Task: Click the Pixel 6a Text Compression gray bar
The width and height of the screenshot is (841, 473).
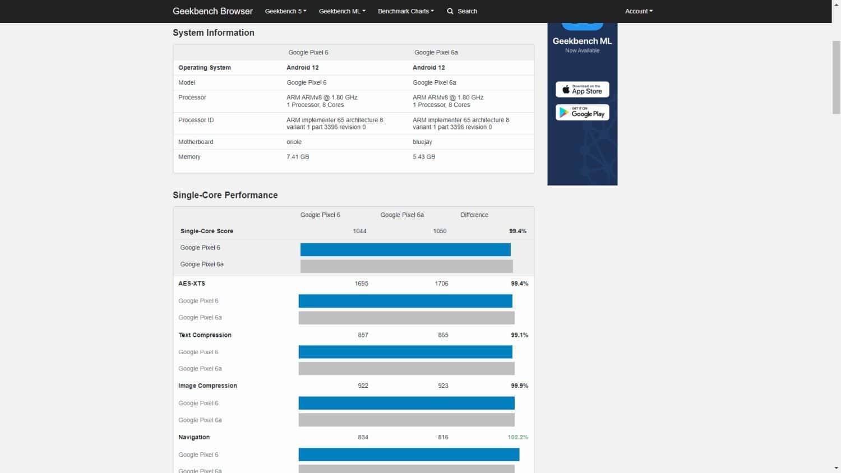Action: tap(406, 368)
